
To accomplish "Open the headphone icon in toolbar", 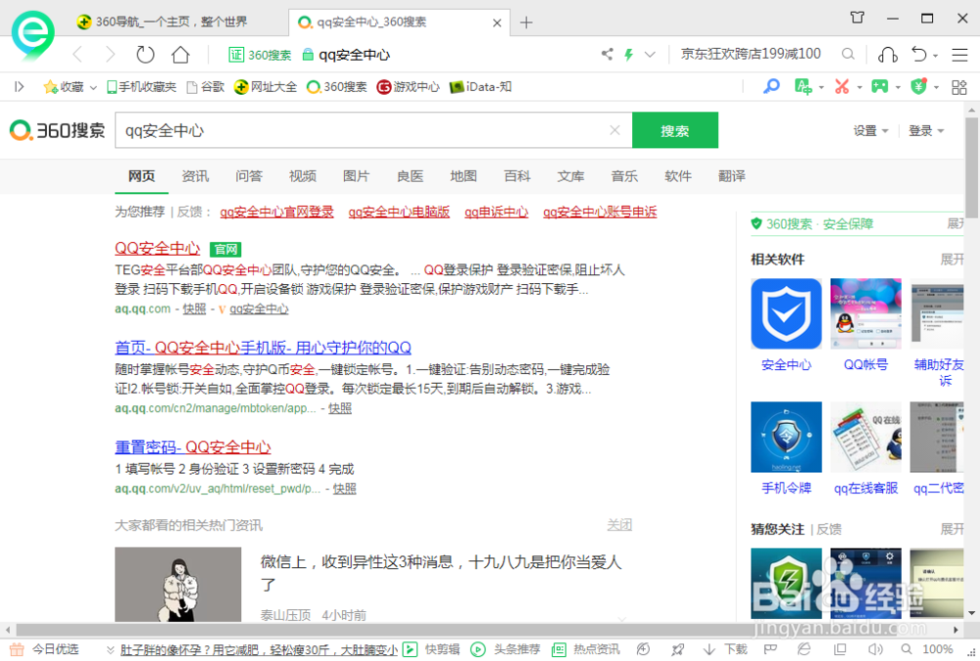I will click(888, 55).
